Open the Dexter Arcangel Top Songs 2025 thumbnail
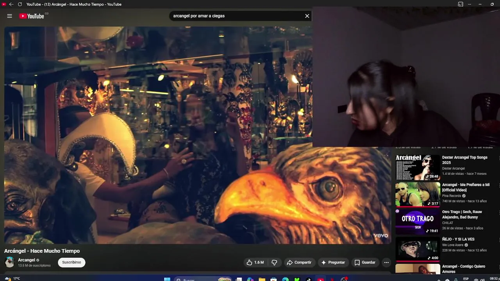 pos(418,167)
